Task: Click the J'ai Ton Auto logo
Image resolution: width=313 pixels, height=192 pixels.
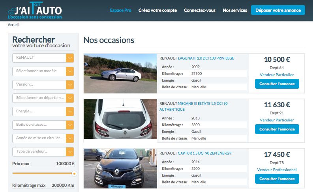Action: pos(35,10)
